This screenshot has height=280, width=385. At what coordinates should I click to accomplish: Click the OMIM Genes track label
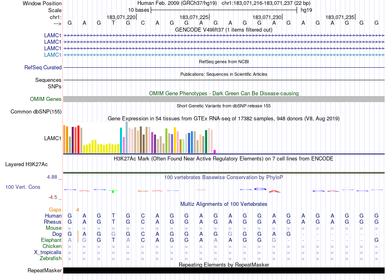click(x=46, y=99)
